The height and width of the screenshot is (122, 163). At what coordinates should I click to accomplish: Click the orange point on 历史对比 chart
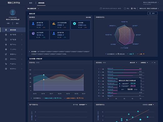tap(44, 79)
